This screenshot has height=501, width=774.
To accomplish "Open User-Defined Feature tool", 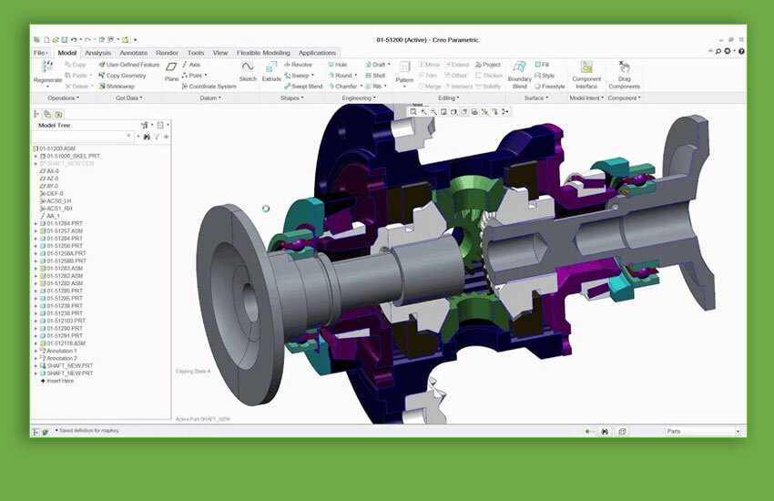I will [128, 65].
